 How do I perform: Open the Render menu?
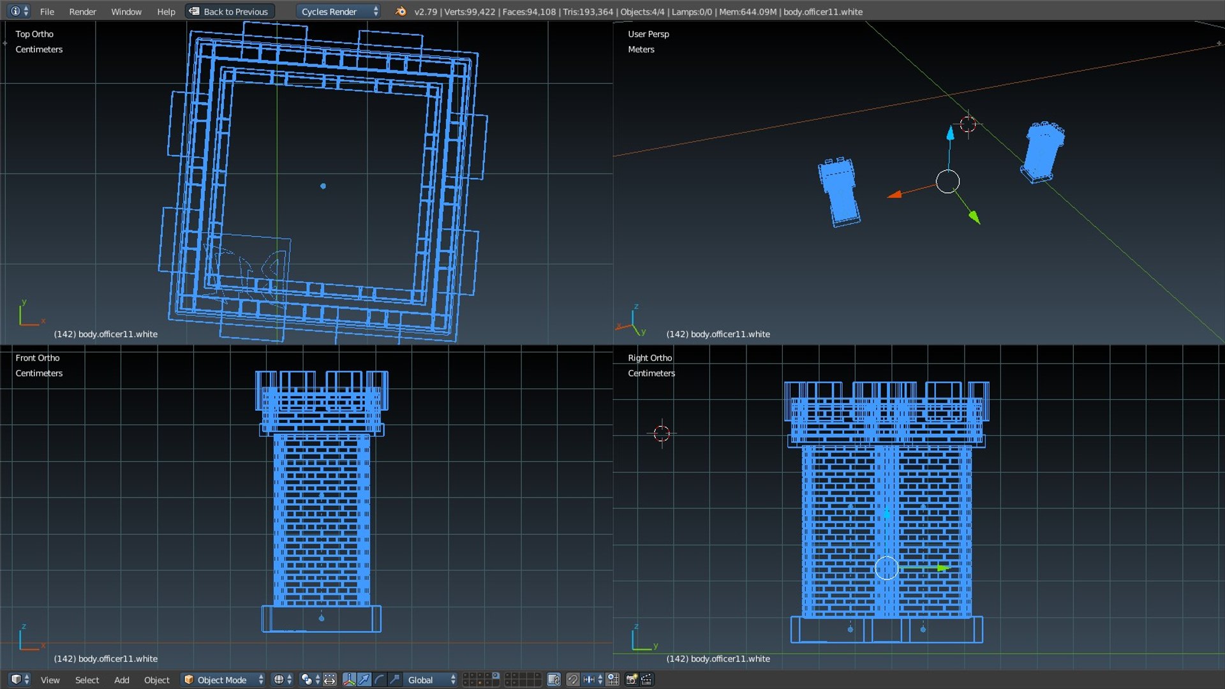pos(82,11)
